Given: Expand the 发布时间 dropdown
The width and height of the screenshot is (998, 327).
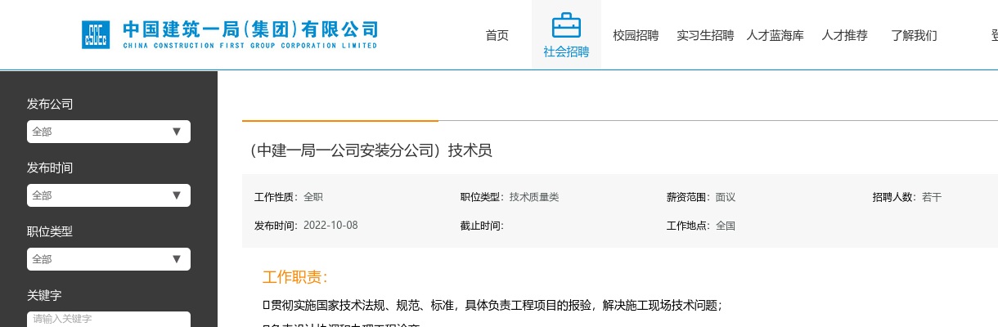Looking at the screenshot, I should pyautogui.click(x=109, y=195).
